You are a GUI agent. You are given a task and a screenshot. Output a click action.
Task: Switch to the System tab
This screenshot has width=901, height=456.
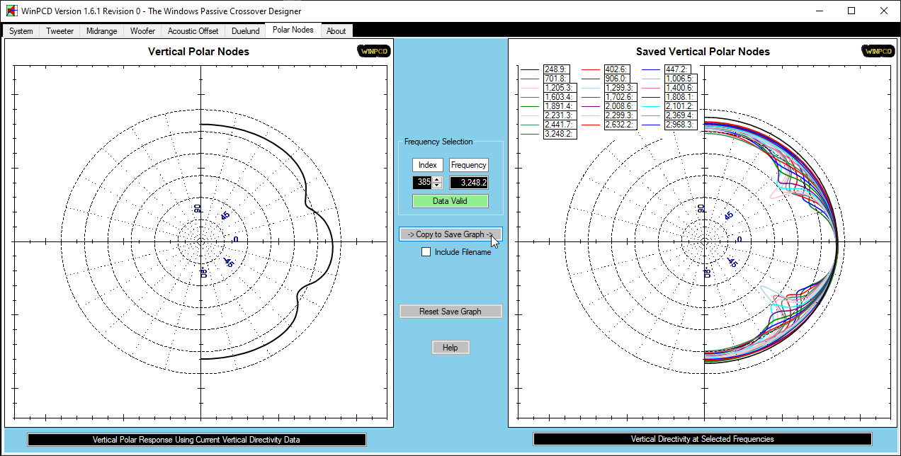[21, 31]
